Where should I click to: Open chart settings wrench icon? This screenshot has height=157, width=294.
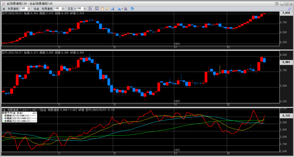[x=290, y=9]
